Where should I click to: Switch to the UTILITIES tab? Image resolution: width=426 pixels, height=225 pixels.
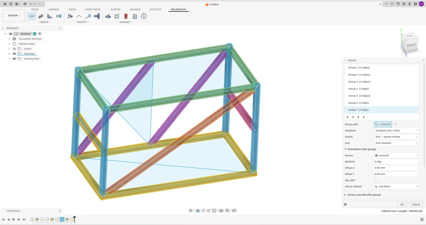(155, 10)
